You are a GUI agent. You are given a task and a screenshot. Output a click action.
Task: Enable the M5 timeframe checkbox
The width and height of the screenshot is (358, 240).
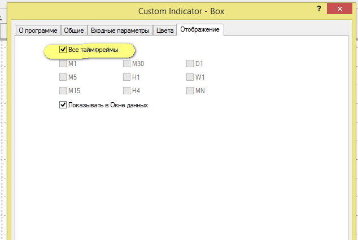(x=63, y=77)
